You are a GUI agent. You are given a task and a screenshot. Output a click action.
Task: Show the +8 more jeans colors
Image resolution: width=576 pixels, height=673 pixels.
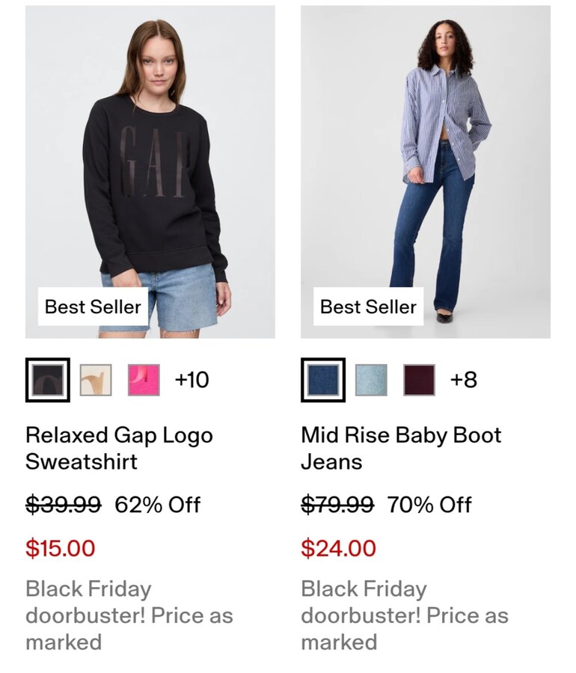tap(463, 380)
